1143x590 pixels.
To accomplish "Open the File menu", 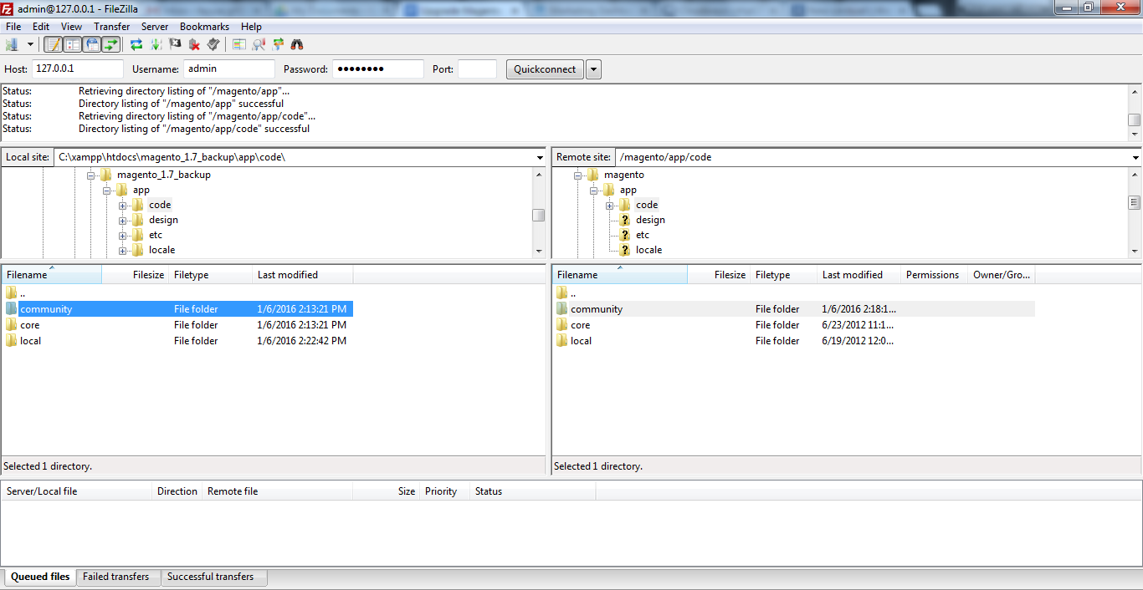I will (x=13, y=27).
